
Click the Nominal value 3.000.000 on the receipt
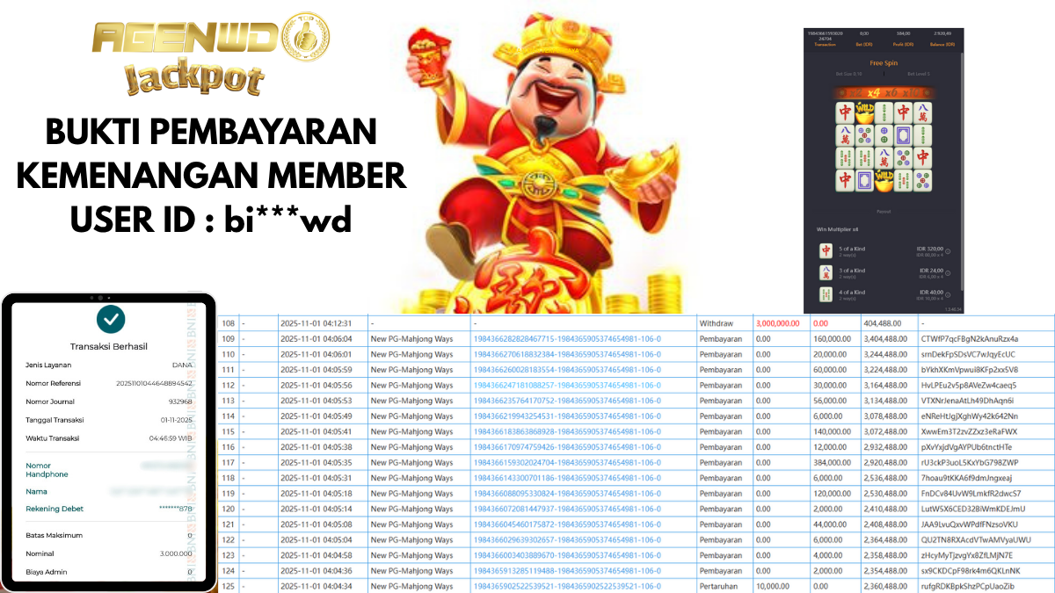click(x=176, y=553)
